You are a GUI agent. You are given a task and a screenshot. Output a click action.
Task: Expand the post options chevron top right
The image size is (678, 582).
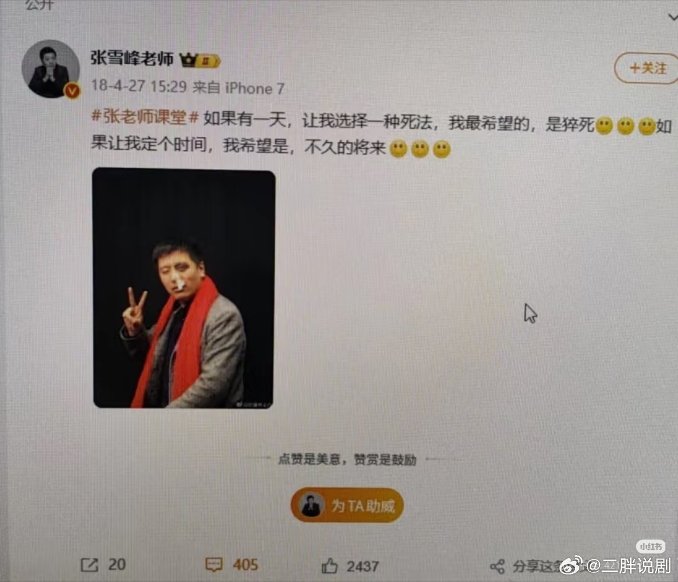673,16
